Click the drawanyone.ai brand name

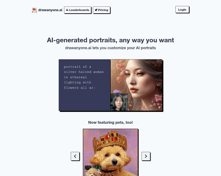coord(50,10)
